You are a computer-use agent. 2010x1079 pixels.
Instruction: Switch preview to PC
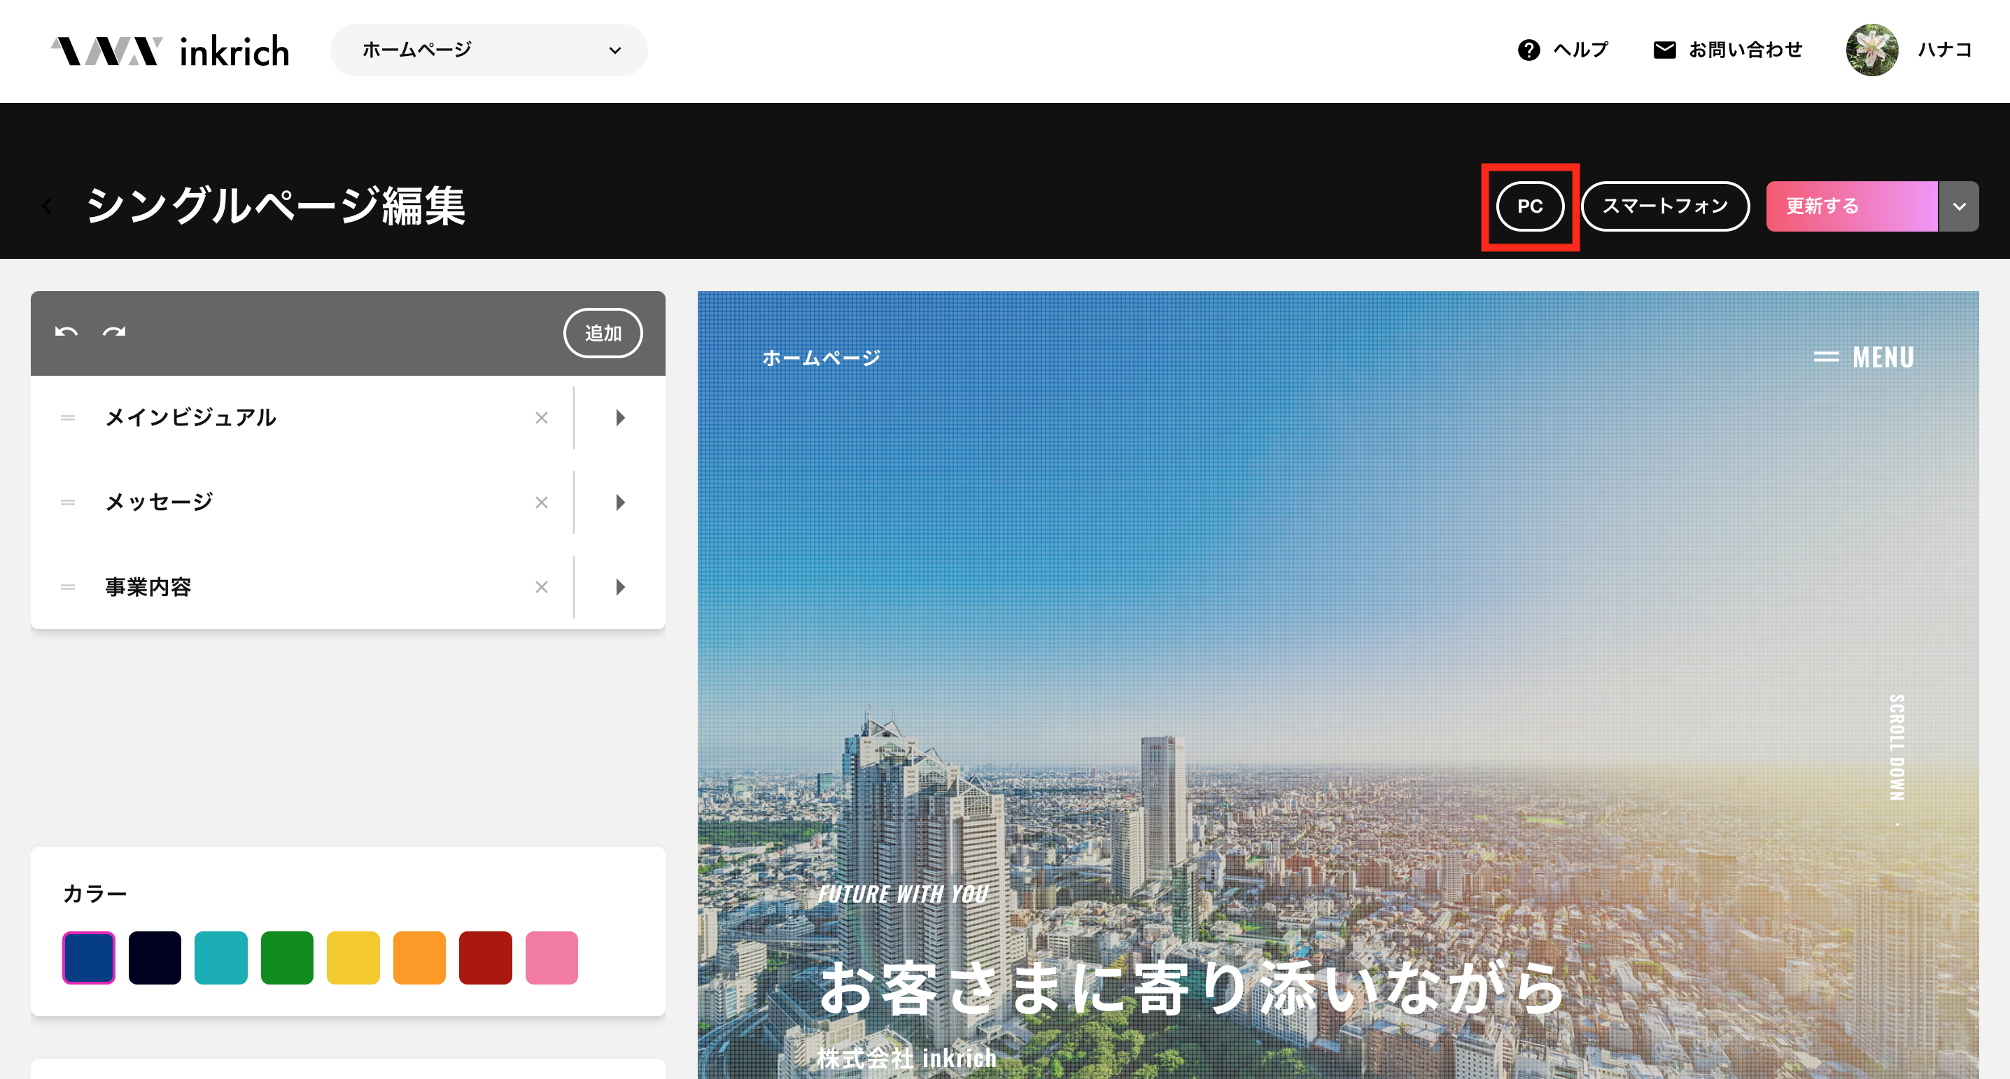[1529, 206]
